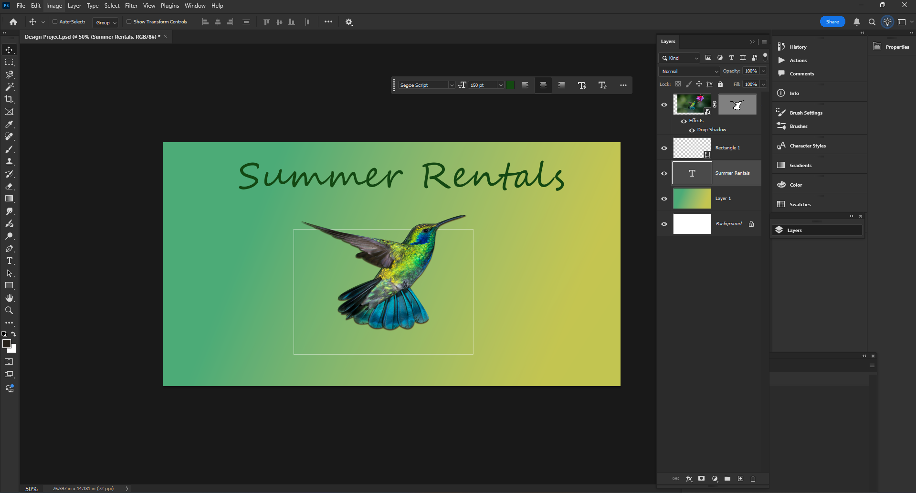Select the Crop tool

(x=9, y=99)
